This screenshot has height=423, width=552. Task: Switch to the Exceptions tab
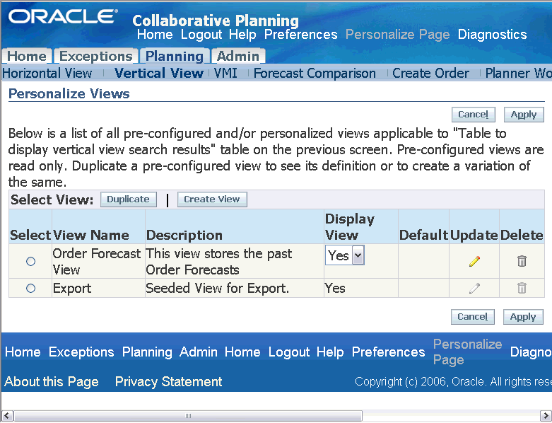point(95,56)
